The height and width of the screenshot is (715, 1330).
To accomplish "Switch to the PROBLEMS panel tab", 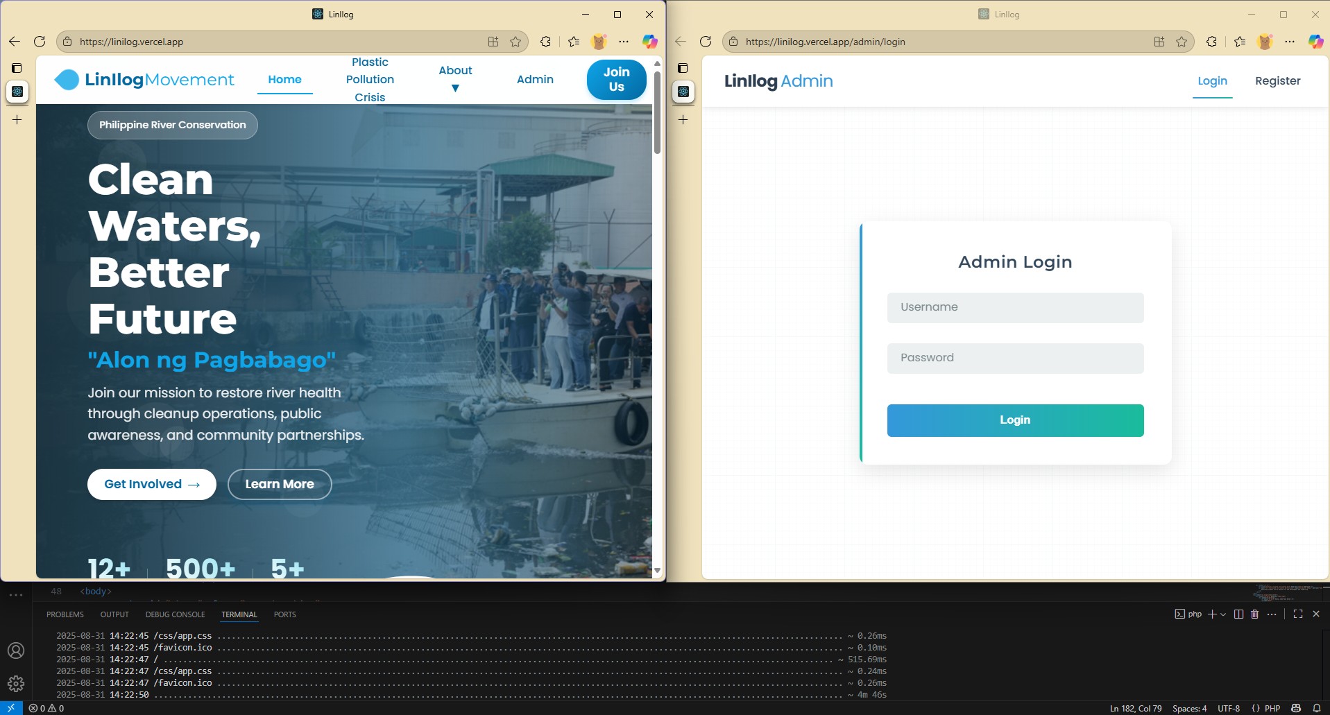I will tap(65, 614).
